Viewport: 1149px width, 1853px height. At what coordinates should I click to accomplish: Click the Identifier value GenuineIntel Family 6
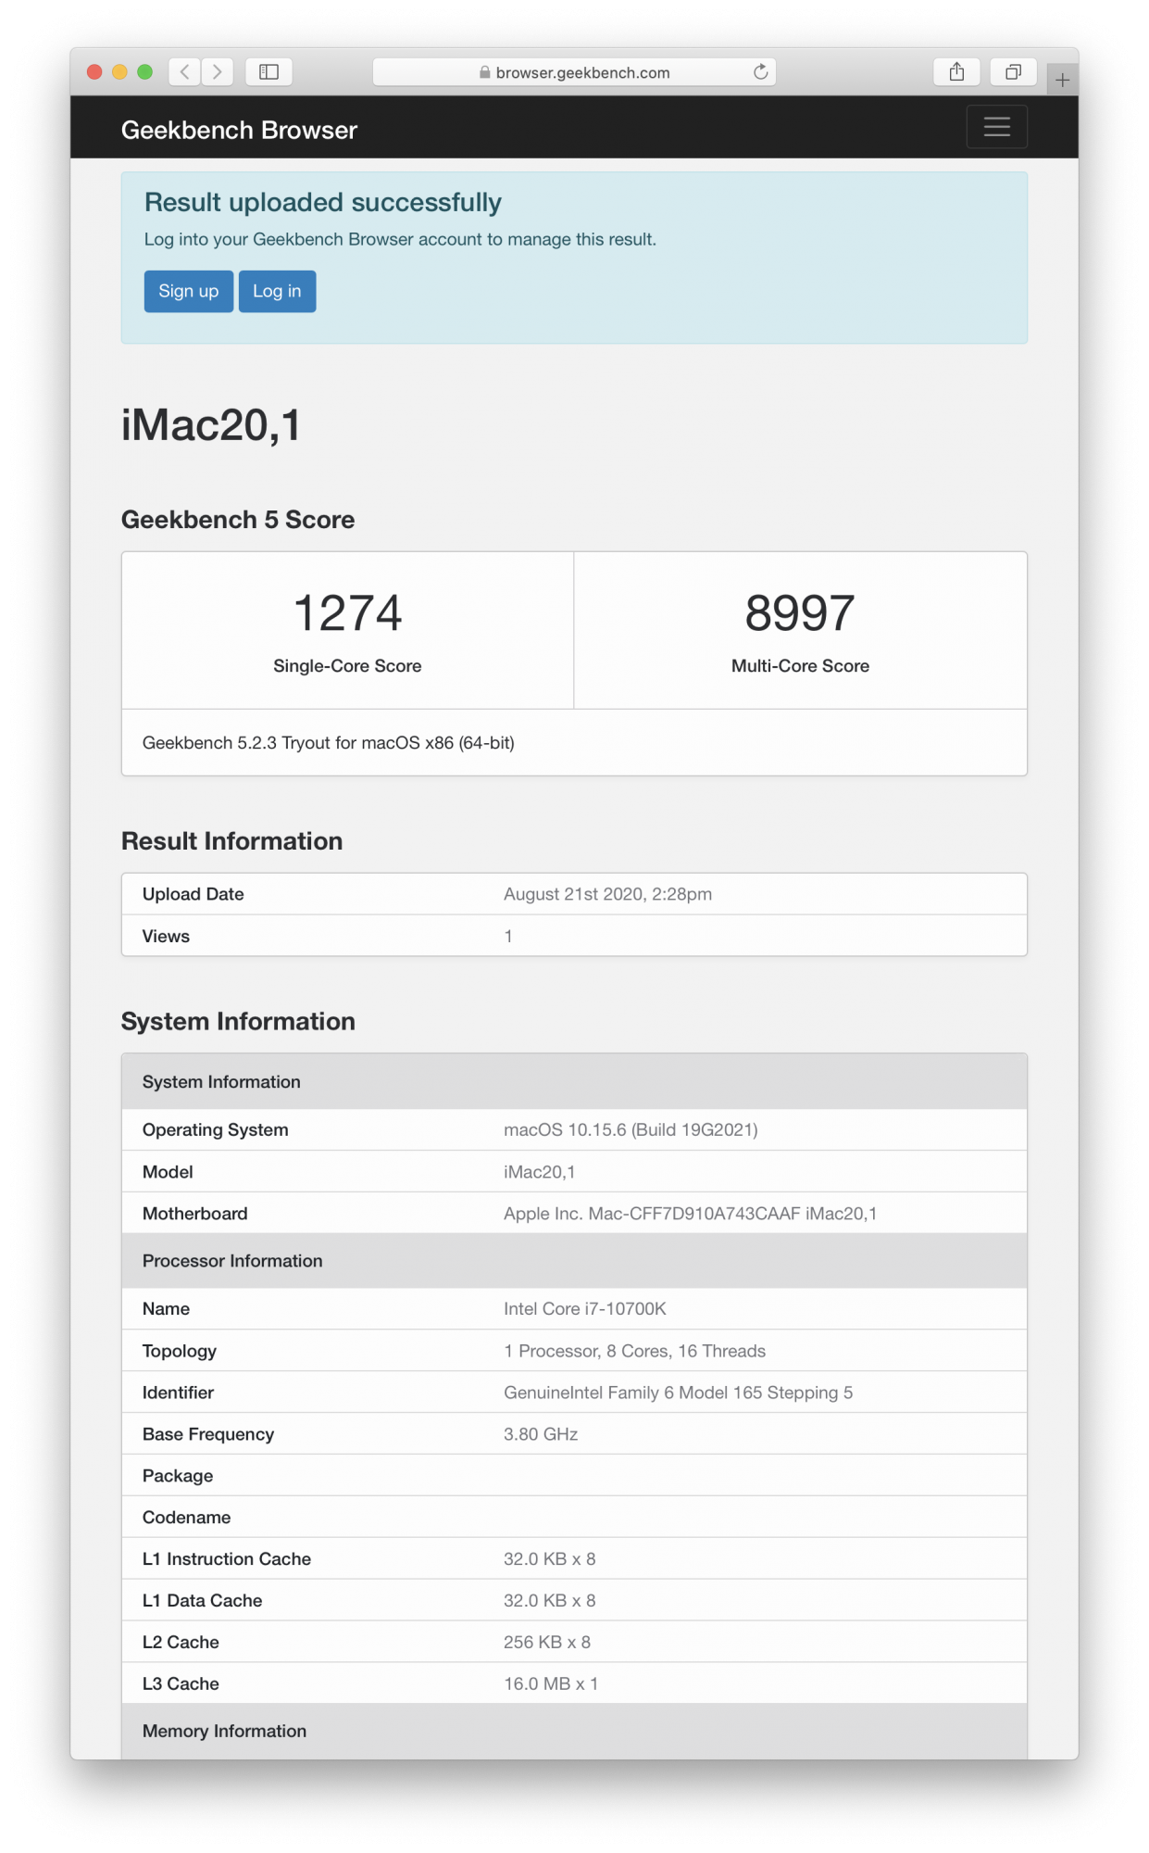point(679,1393)
